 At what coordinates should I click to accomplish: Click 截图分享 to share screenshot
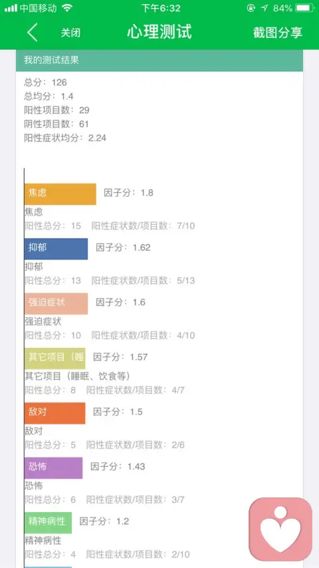click(x=278, y=33)
